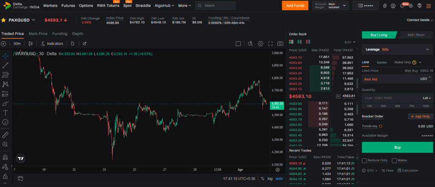Toggle magnet mode on chart
The width and height of the screenshot is (435, 187).
tap(5, 157)
